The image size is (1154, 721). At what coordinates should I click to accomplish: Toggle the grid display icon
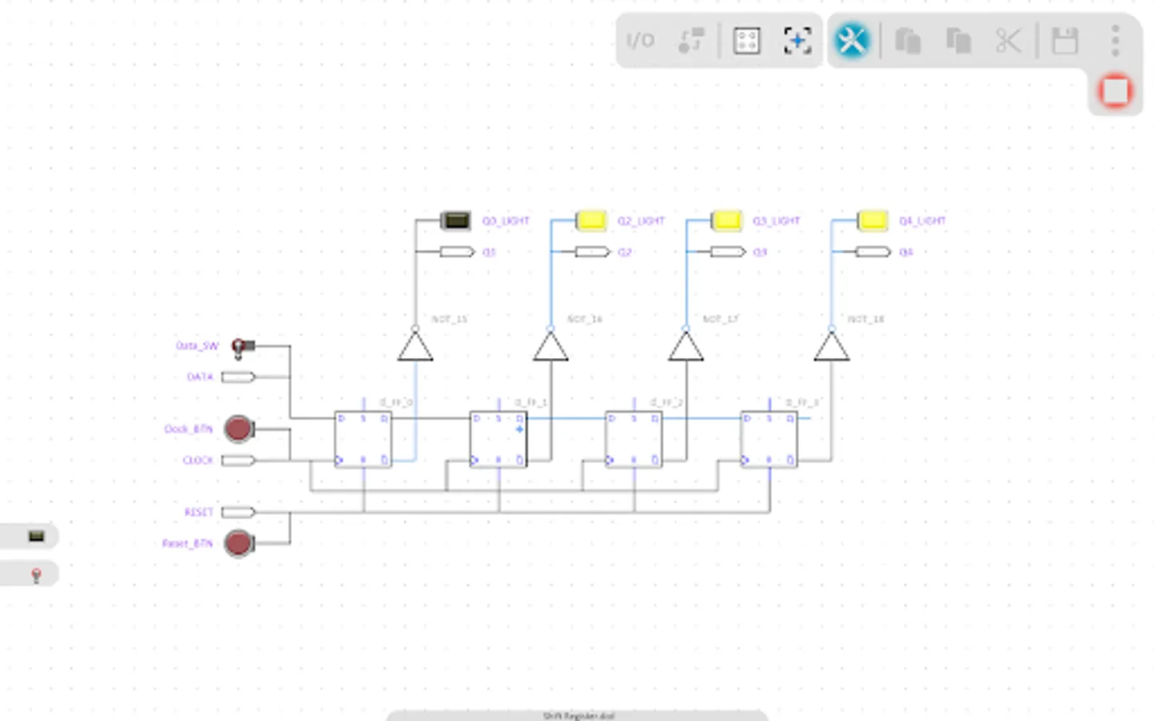[x=746, y=40]
